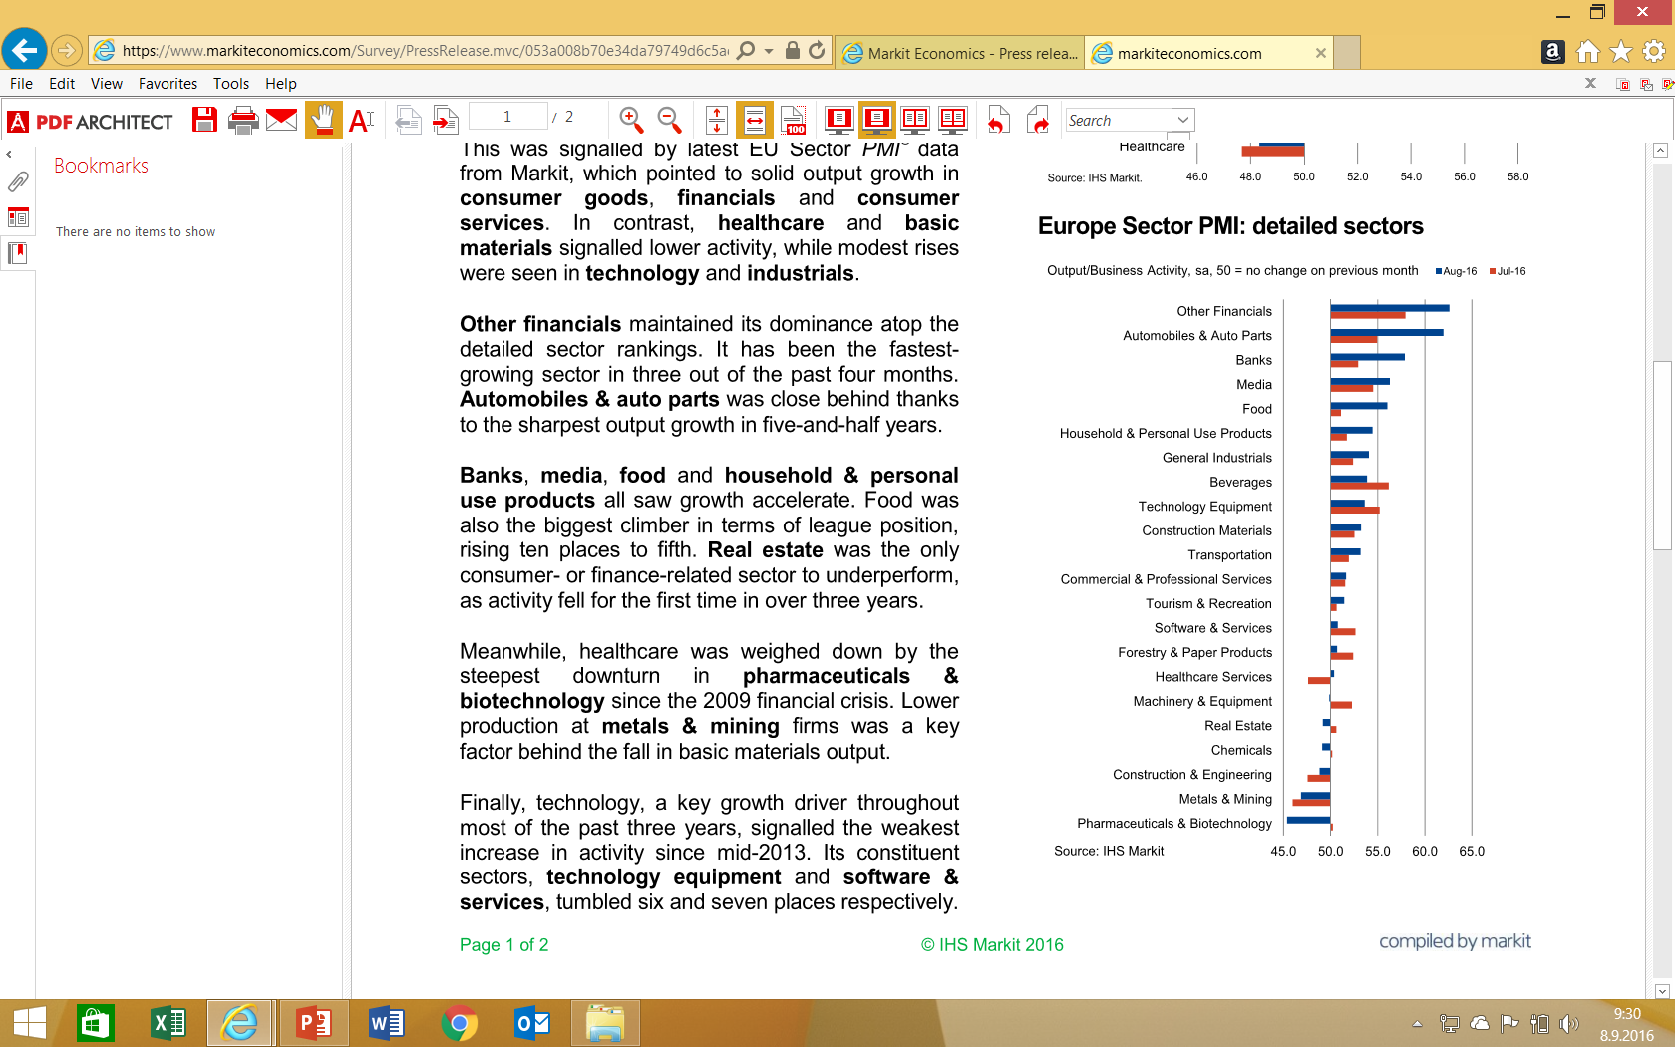Rotate page counterclockwise icon
The width and height of the screenshot is (1675, 1047).
point(998,120)
